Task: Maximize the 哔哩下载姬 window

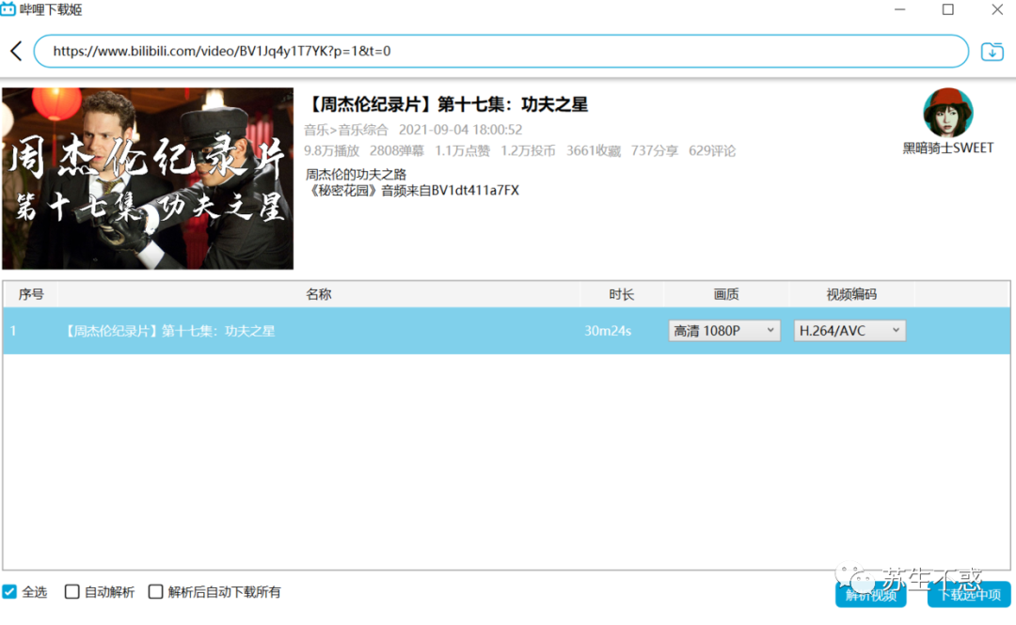Action: (948, 9)
